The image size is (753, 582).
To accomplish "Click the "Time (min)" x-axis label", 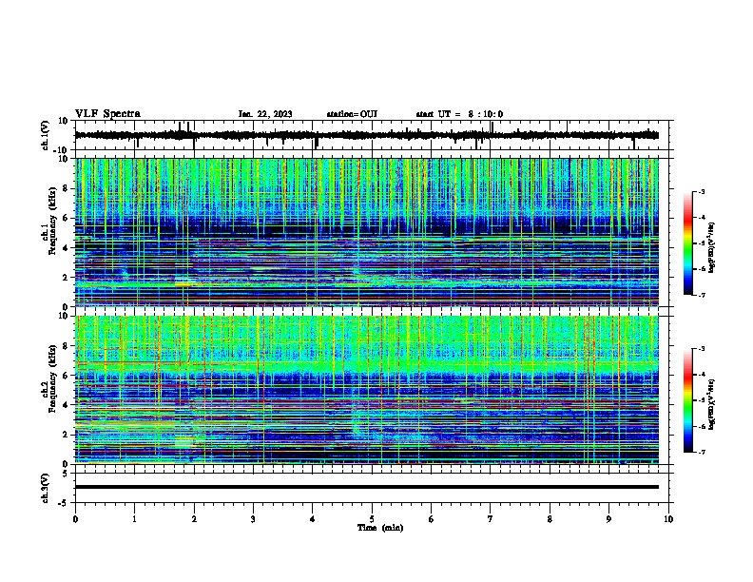I will pos(380,528).
